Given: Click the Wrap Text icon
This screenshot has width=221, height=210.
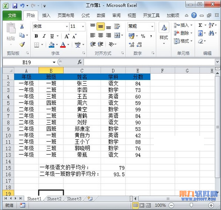Looking at the screenshot, I should 117,26.
